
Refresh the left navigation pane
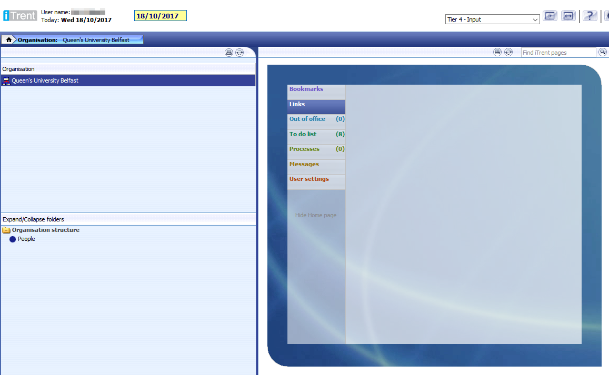click(x=239, y=53)
